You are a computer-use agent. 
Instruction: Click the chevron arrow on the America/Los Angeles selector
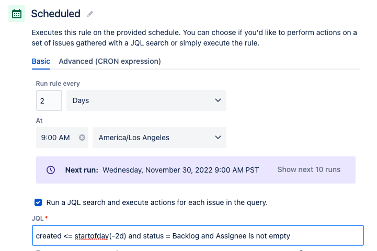tap(218, 138)
